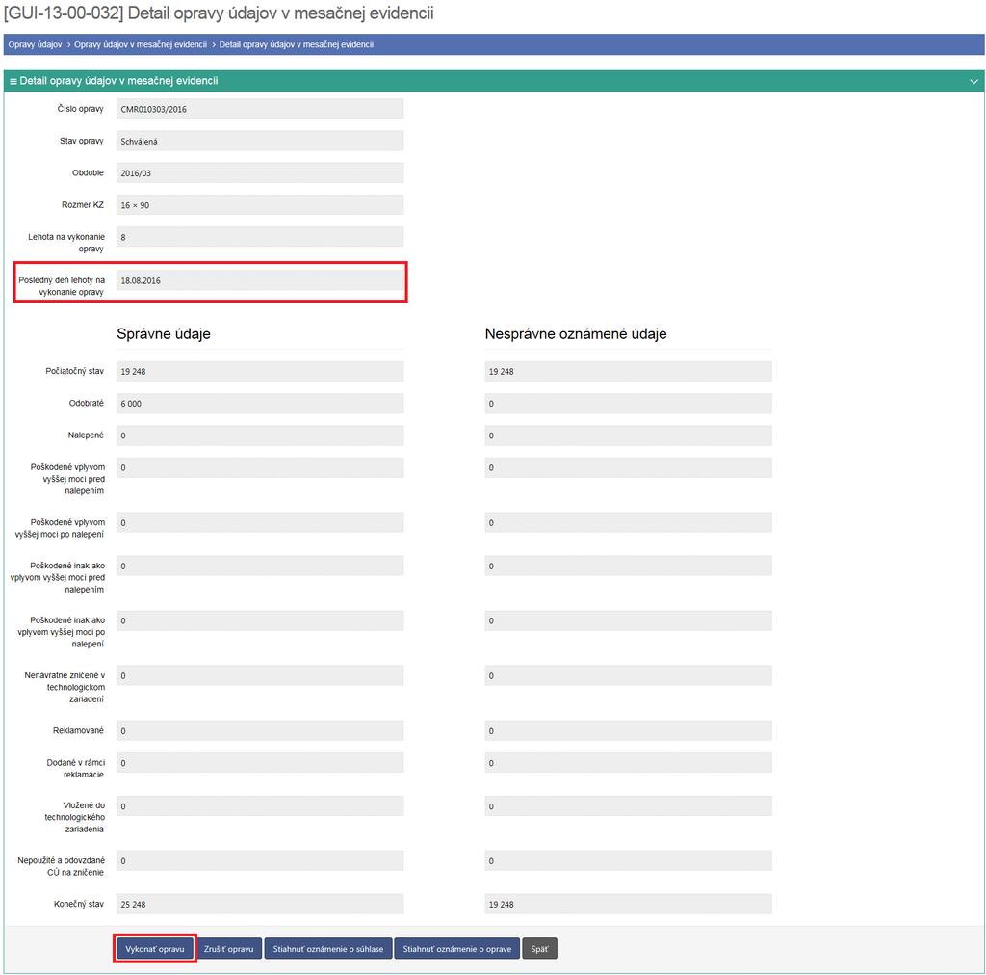Click the Vykonať opravu button

pyautogui.click(x=155, y=949)
